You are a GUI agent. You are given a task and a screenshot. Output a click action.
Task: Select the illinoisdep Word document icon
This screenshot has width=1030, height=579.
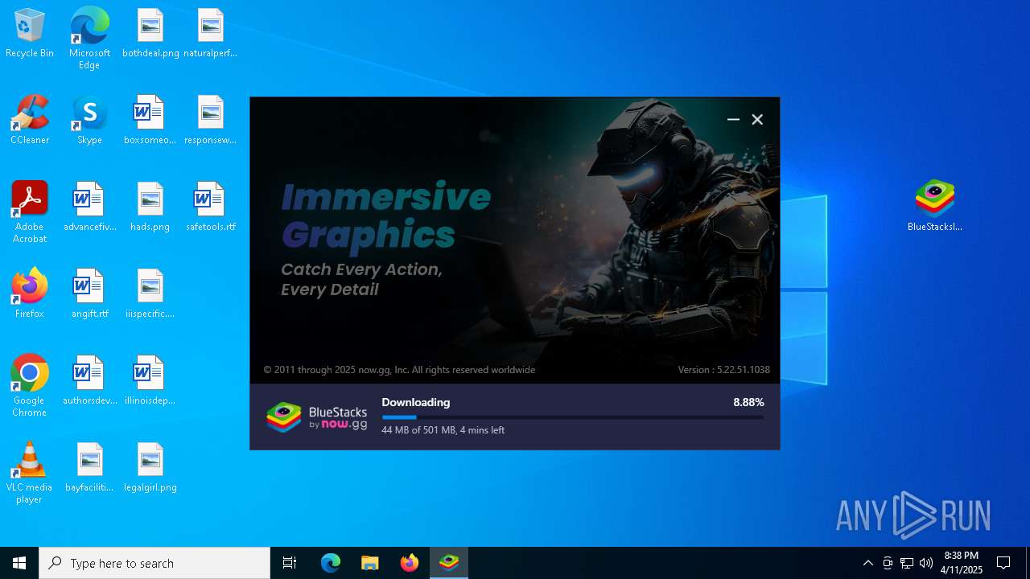click(150, 380)
